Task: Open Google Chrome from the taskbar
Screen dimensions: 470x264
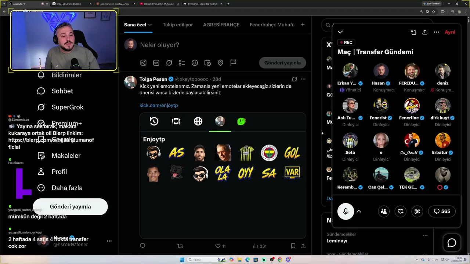Action: pos(280,260)
